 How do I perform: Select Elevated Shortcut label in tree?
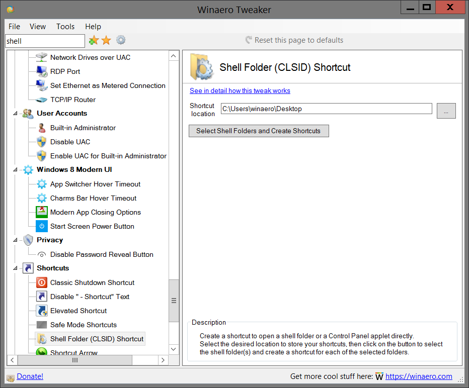point(79,311)
